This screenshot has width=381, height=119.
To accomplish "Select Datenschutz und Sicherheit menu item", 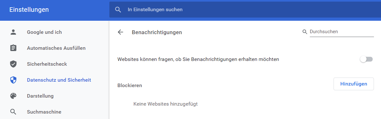I will point(59,80).
